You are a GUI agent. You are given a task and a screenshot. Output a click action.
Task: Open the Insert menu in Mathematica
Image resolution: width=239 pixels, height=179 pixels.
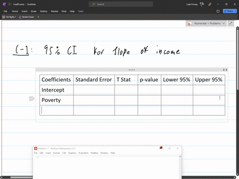48,153
